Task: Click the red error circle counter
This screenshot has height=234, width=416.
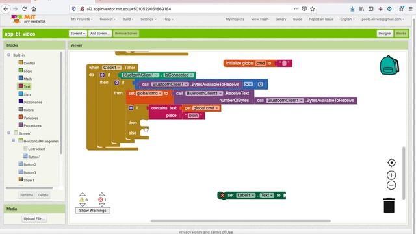Action: coord(101,200)
